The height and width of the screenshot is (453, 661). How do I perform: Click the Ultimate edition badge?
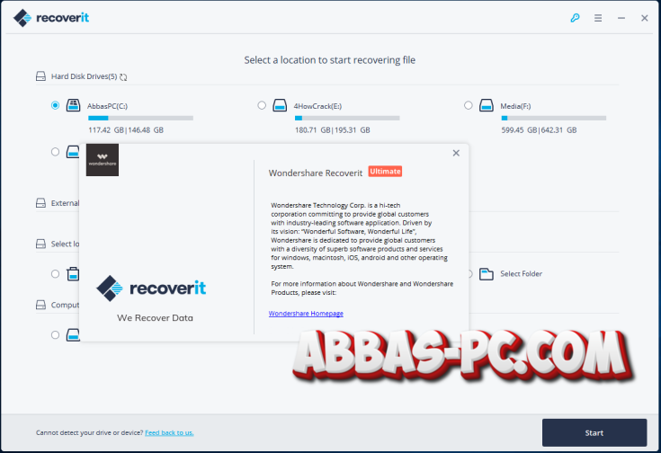[x=385, y=172]
